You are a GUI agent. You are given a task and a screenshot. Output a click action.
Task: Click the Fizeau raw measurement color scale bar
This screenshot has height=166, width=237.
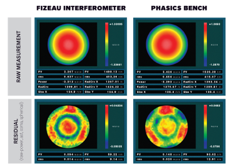[x=107, y=44]
